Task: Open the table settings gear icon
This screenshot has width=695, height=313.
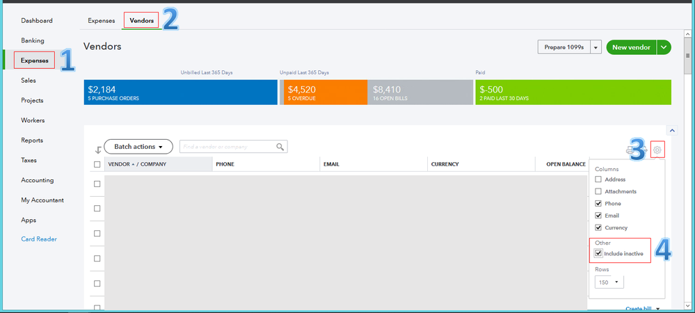Action: pos(657,150)
